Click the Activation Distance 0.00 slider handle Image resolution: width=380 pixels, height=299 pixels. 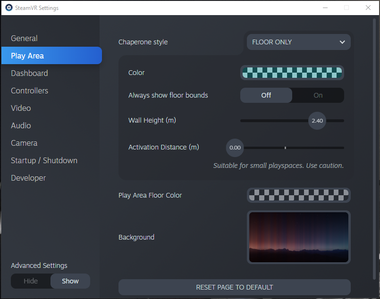click(x=235, y=148)
